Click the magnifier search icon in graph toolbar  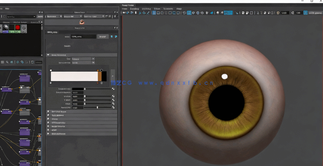7,62
